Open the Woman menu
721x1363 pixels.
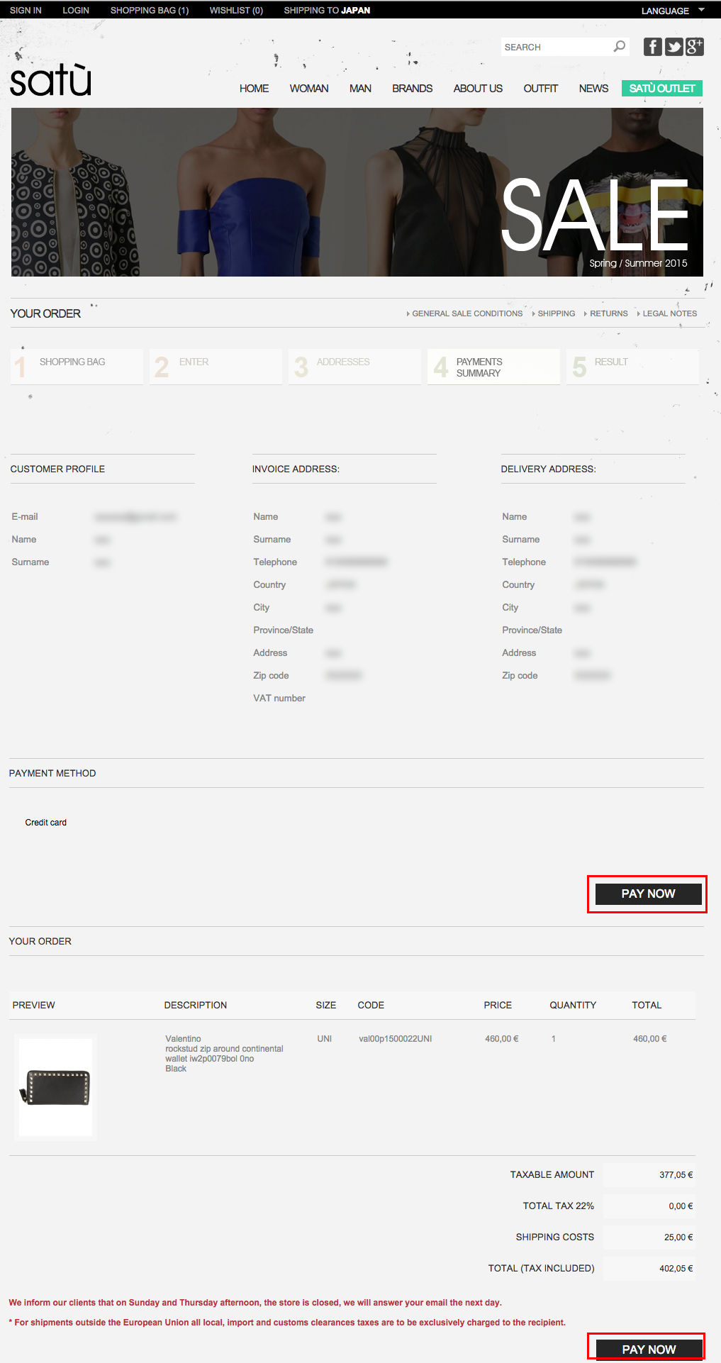pyautogui.click(x=309, y=89)
